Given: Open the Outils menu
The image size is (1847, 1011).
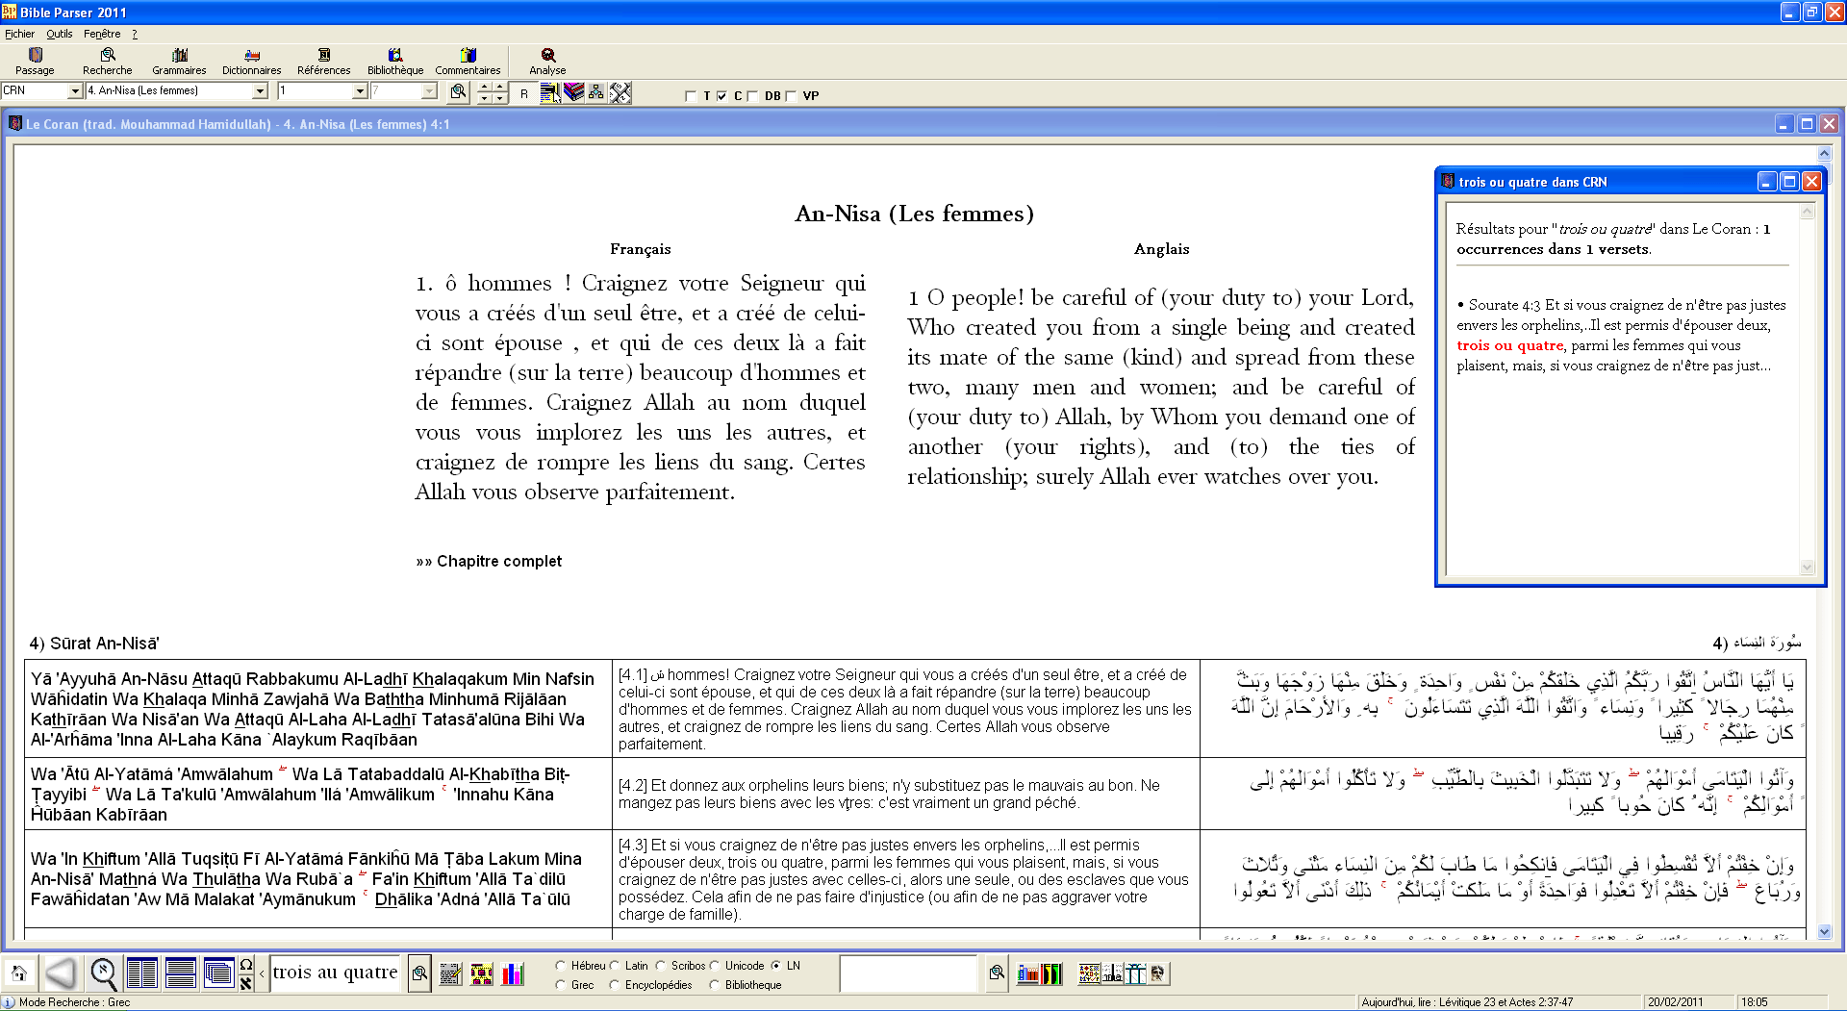Looking at the screenshot, I should (x=60, y=33).
